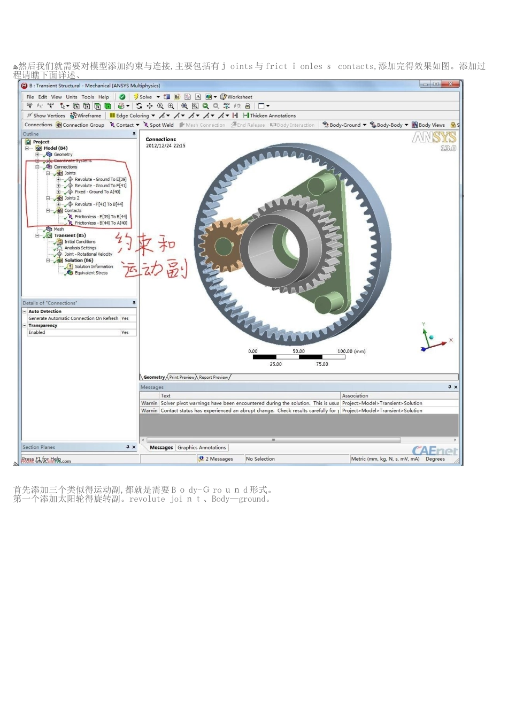Collapse the Joints folder node
Viewport: 508px width, 719px height.
48,173
